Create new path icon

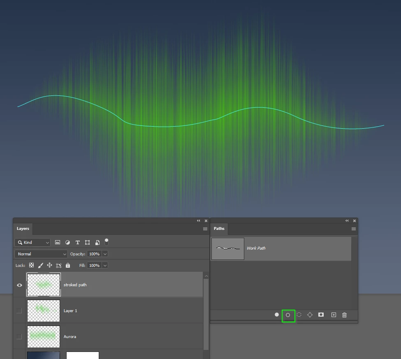coord(334,315)
